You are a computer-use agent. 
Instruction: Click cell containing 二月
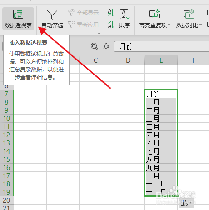[x=161, y=110]
